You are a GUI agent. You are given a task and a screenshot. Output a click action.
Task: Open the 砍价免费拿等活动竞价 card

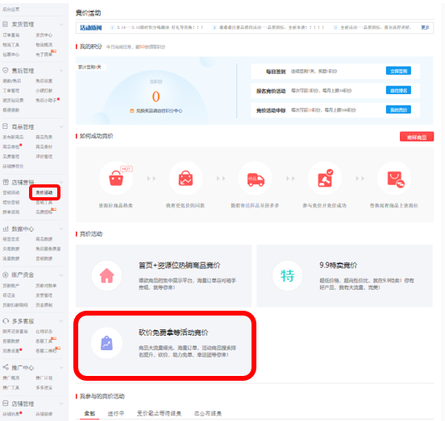point(164,345)
